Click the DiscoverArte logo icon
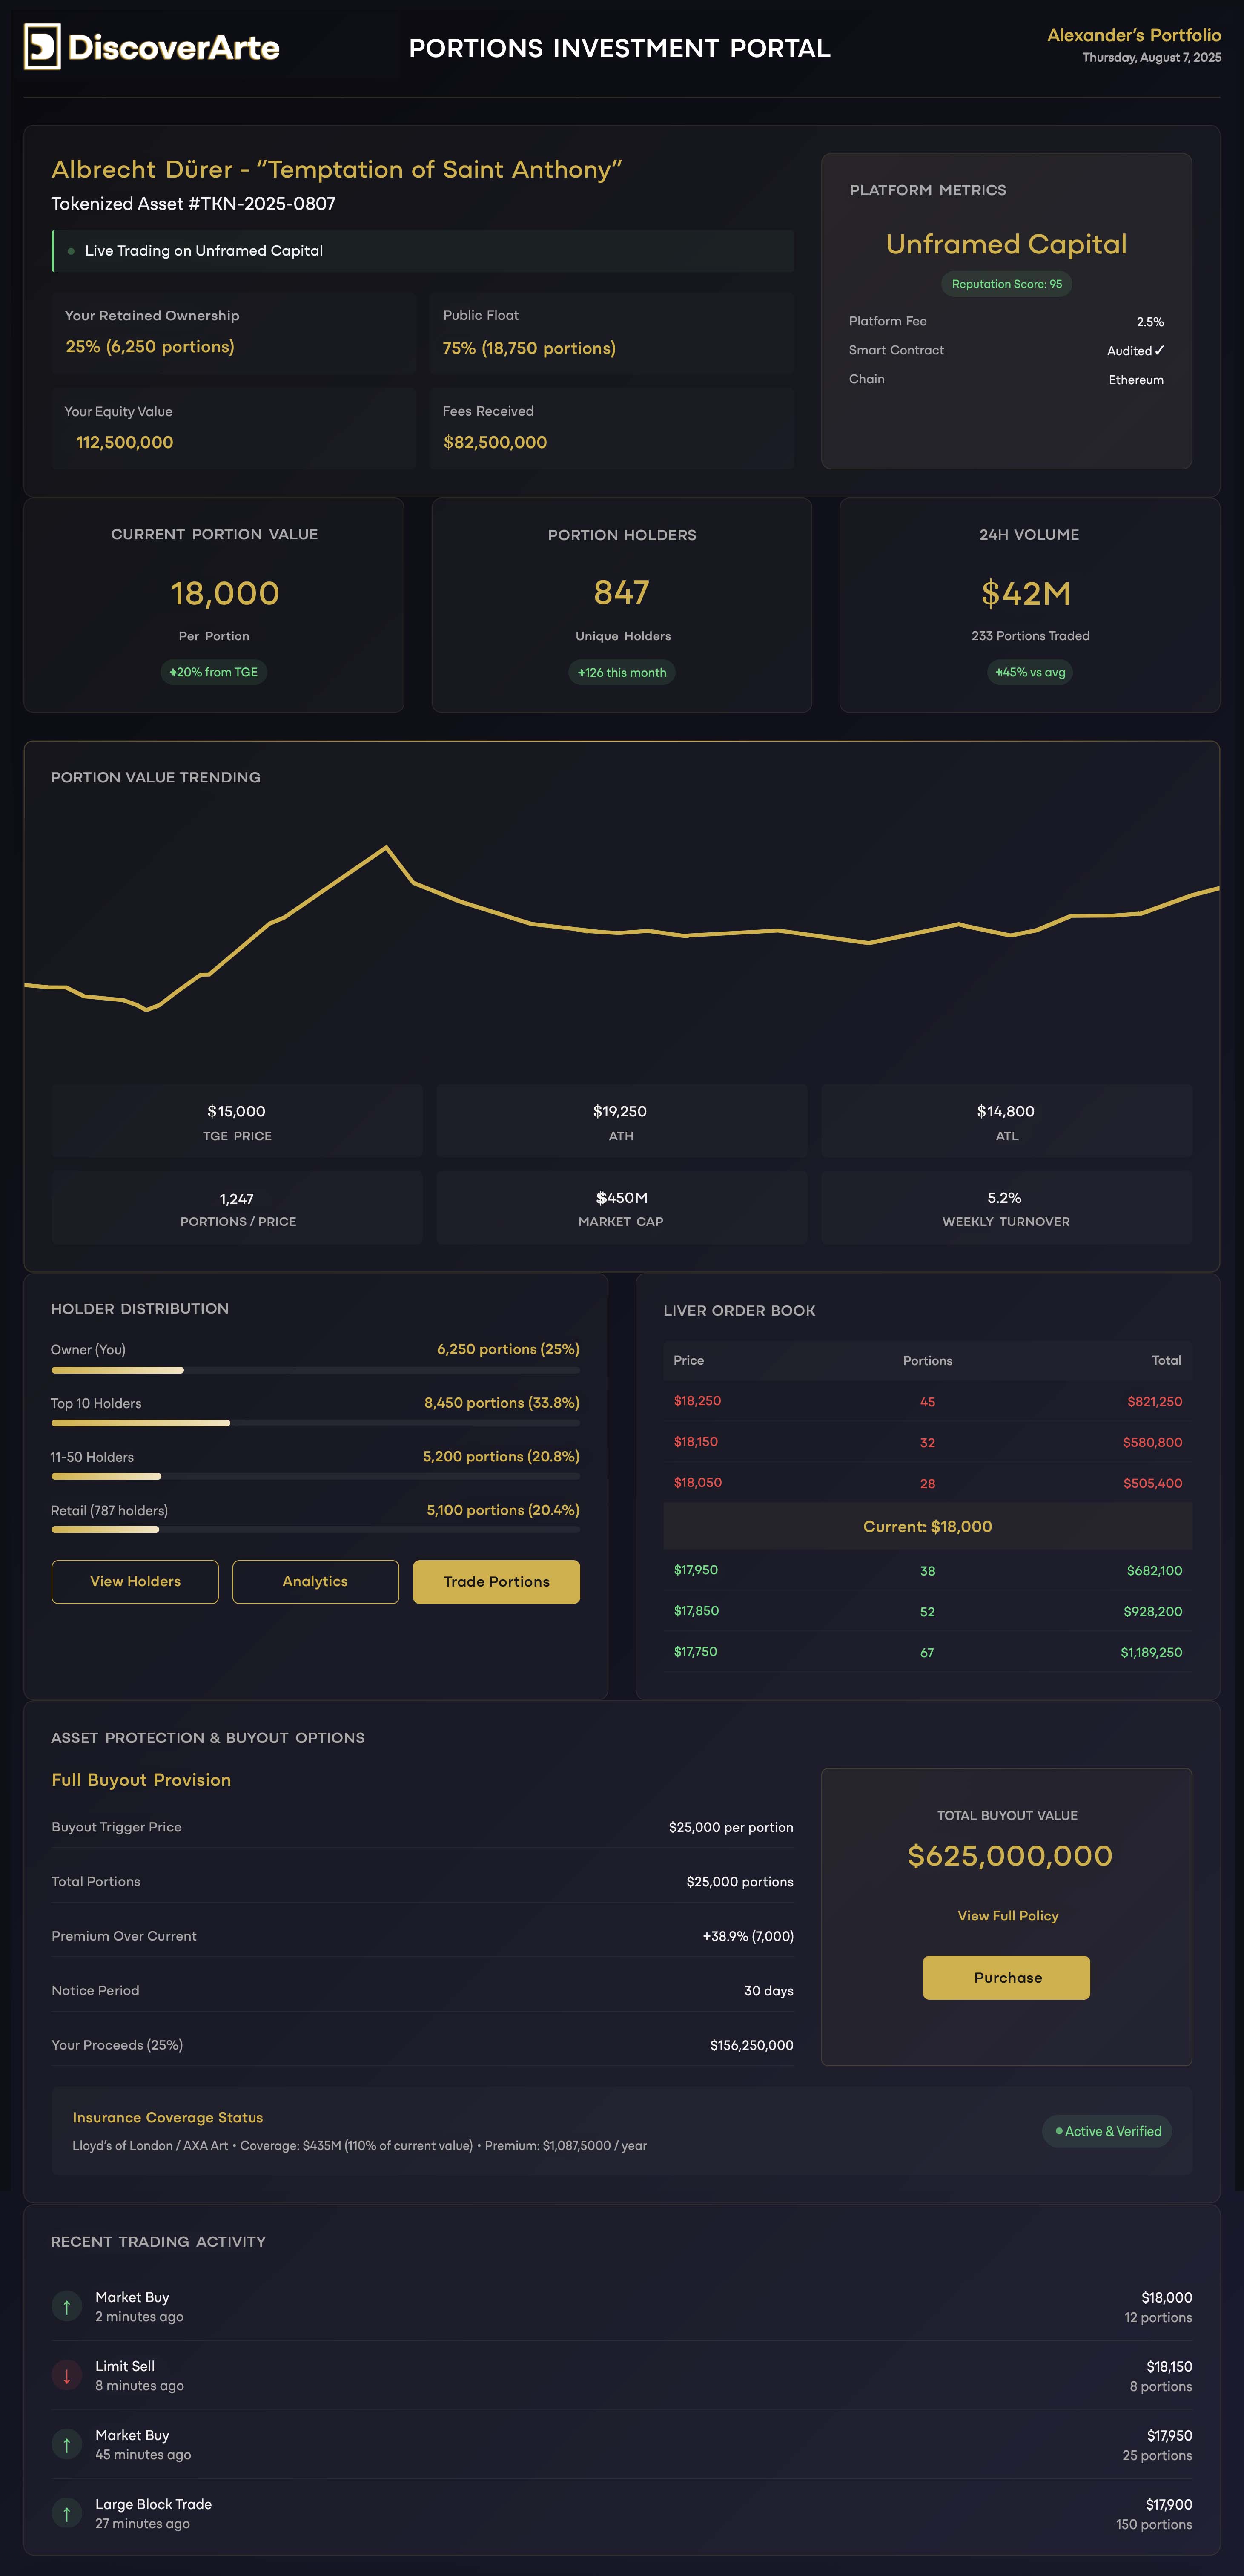This screenshot has height=2576, width=1244. 42,47
